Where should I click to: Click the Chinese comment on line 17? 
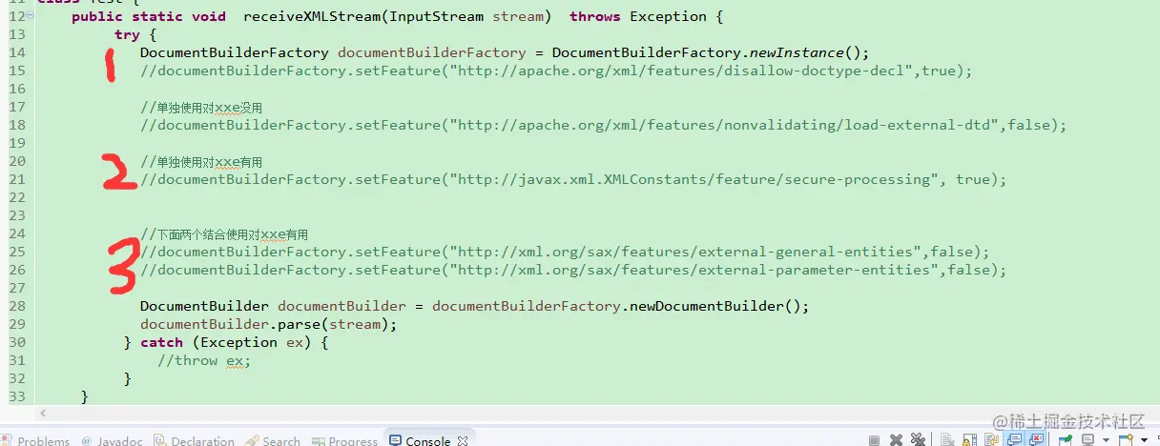click(x=201, y=108)
